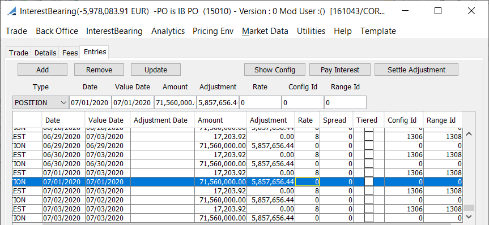This screenshot has height=225, width=489.
Task: Click the Settle Adjustment button
Action: point(416,70)
